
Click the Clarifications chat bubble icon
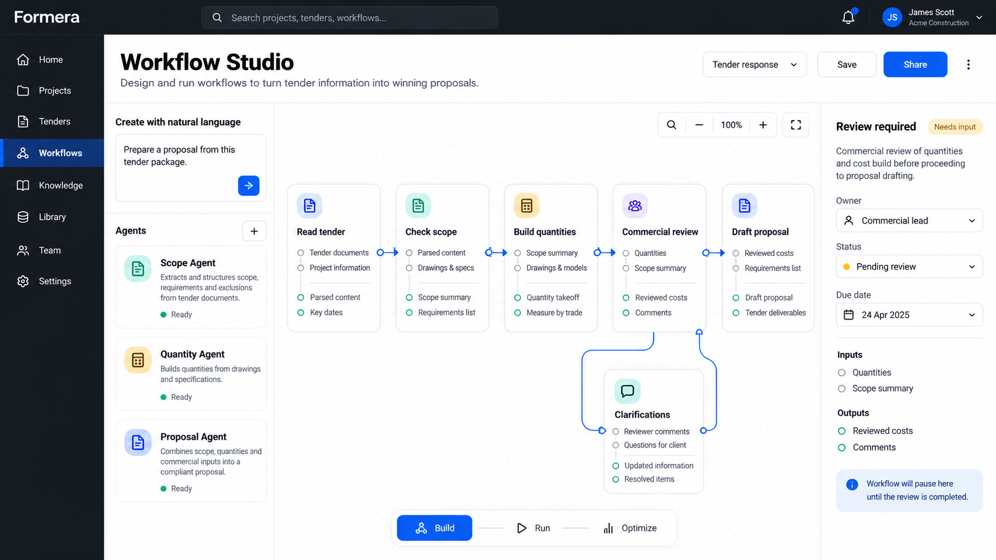[x=627, y=391]
